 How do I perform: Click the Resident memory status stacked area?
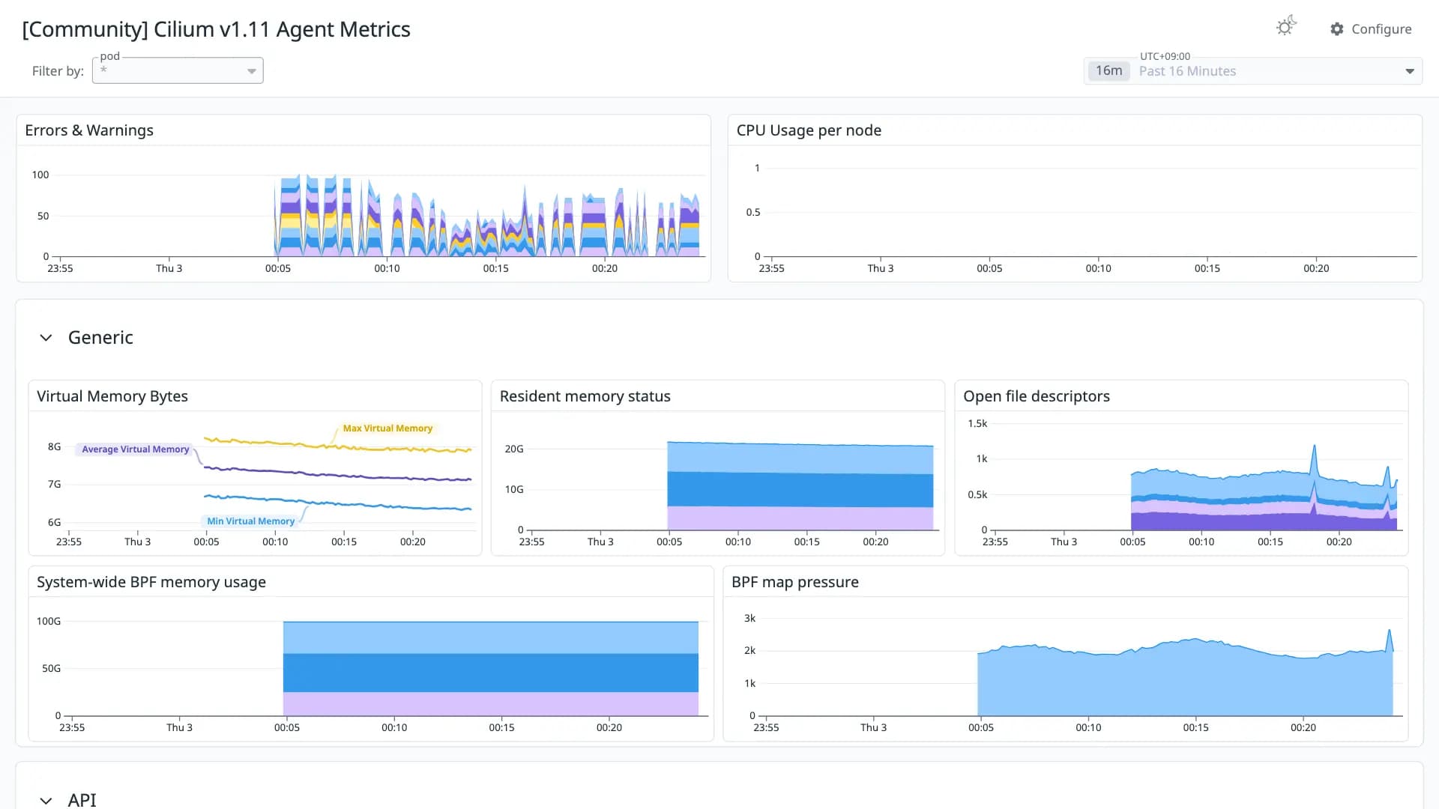[800, 485]
